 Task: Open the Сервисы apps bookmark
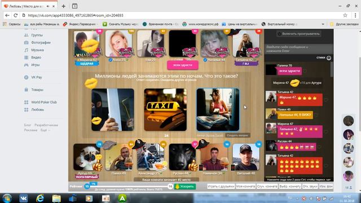[x=12, y=24]
